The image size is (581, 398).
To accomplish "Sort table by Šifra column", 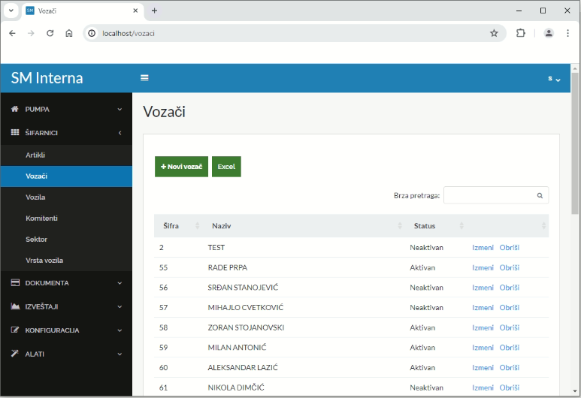I will click(x=179, y=226).
